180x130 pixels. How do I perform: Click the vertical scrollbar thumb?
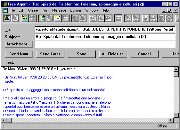click(x=176, y=74)
